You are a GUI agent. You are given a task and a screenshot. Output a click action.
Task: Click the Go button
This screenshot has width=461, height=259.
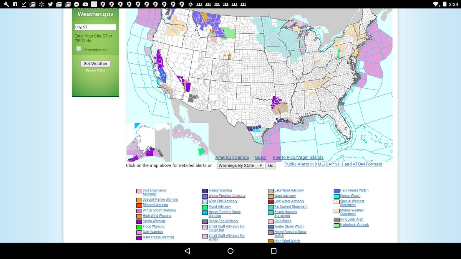coord(270,166)
